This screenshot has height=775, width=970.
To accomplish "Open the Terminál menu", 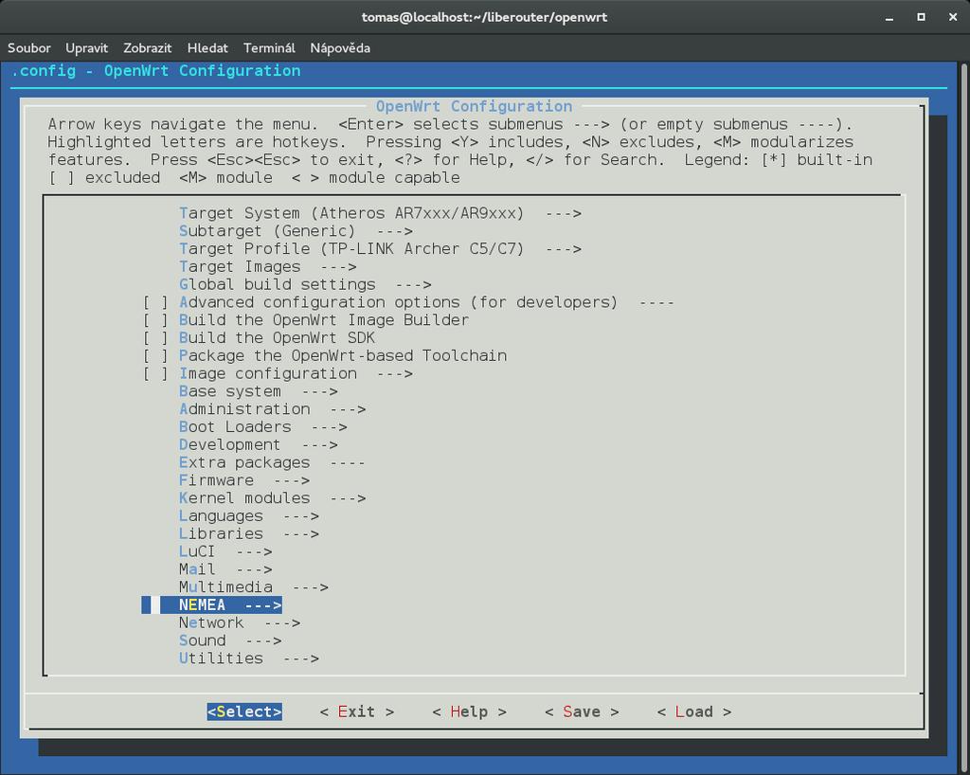I will [x=269, y=47].
